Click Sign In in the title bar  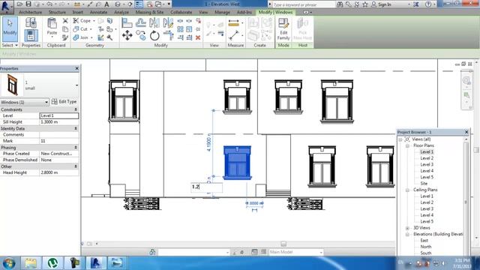385,4
